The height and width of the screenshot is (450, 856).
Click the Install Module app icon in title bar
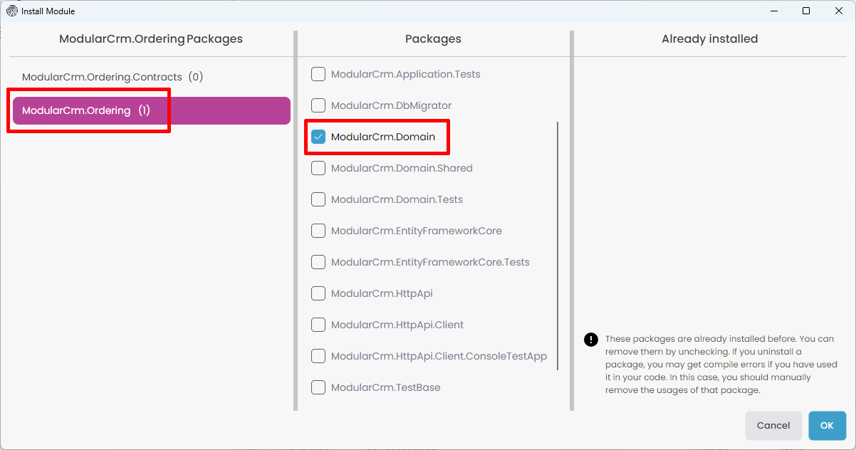click(11, 11)
